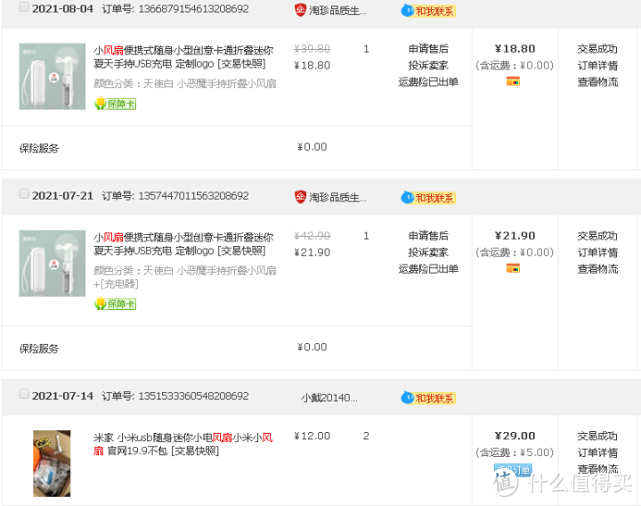This screenshot has width=641, height=506.
Task: Click the payment card icon under ¥21.90 total
Action: pyautogui.click(x=513, y=268)
